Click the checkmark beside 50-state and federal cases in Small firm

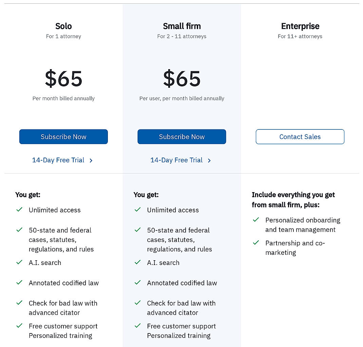pyautogui.click(x=138, y=230)
